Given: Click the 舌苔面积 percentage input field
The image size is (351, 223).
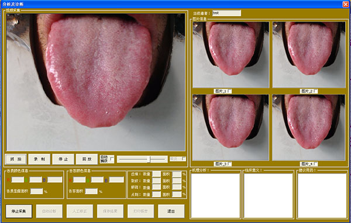Looking at the screenshot, I should click(91, 191).
